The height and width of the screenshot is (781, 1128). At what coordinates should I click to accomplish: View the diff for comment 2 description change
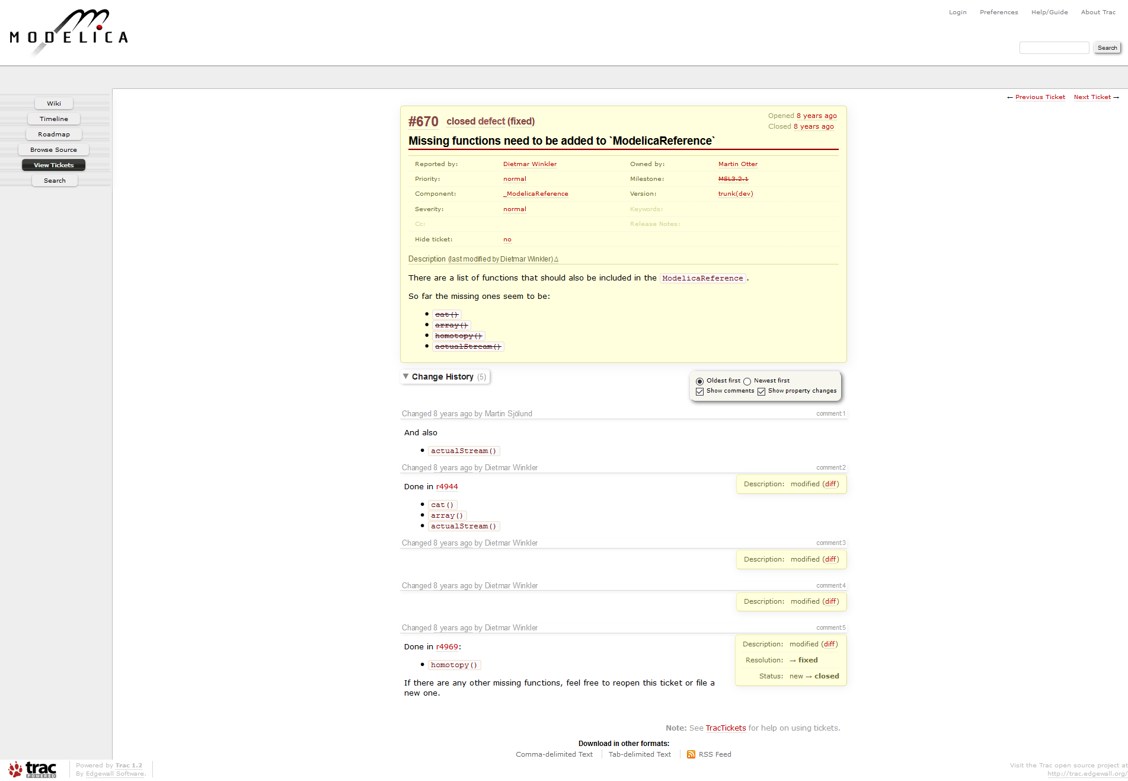click(x=830, y=484)
